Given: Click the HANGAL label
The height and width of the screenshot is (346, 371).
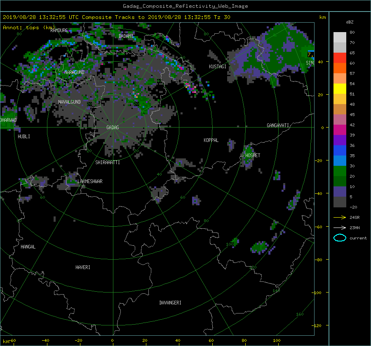Looking at the screenshot, I should [x=28, y=247].
